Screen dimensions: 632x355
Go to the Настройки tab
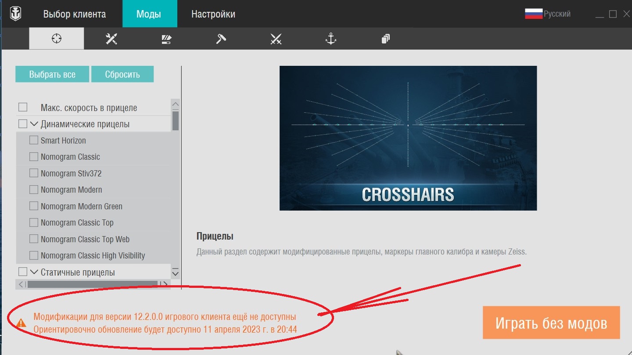[x=213, y=14]
